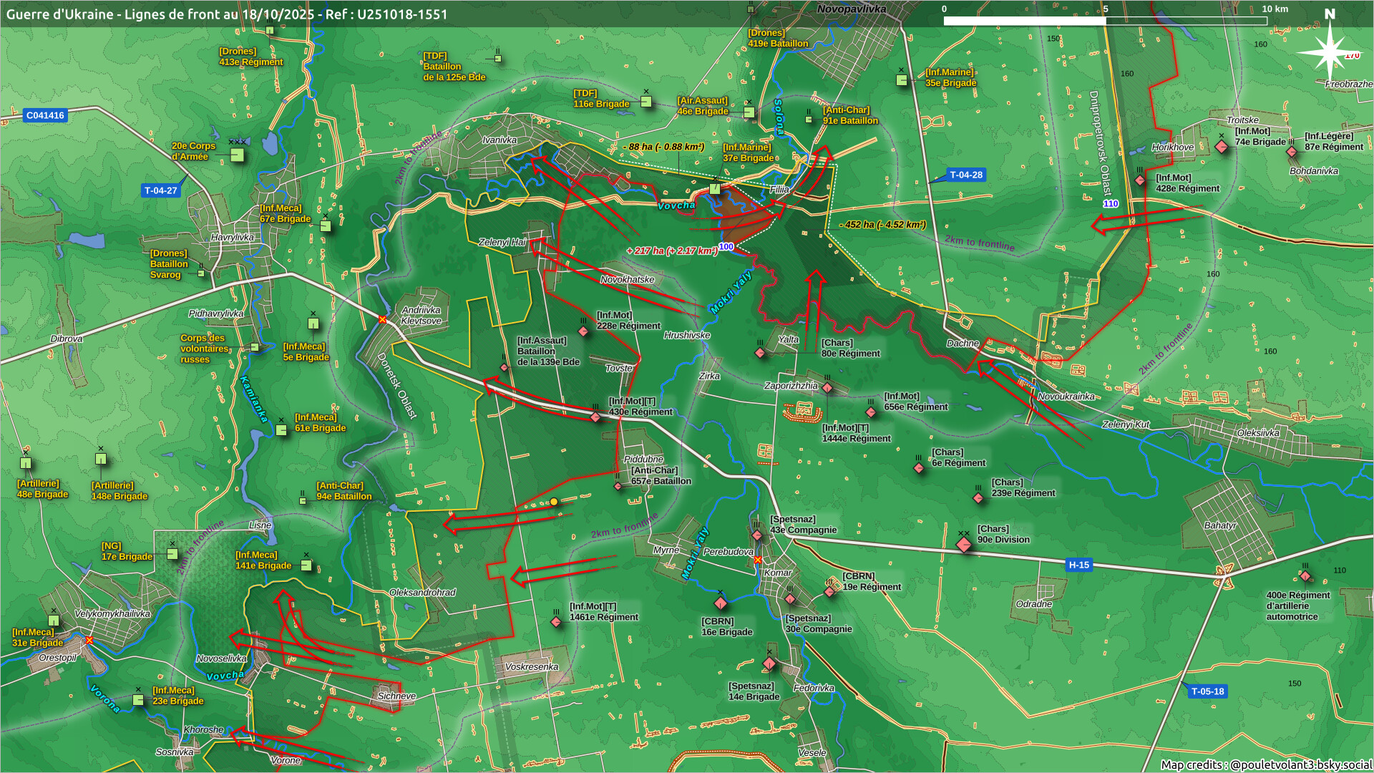Click the orange dot marker near Piddubne

pos(553,502)
